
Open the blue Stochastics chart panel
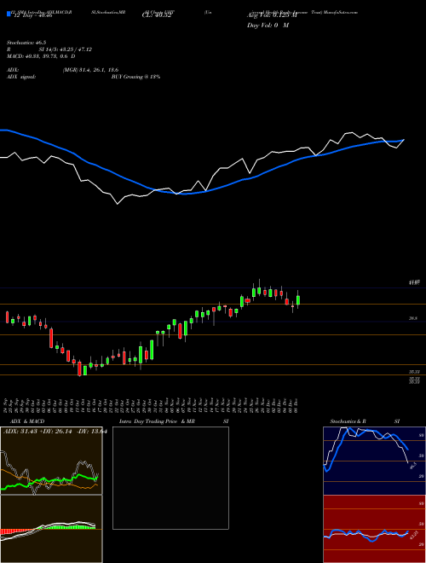374,461
